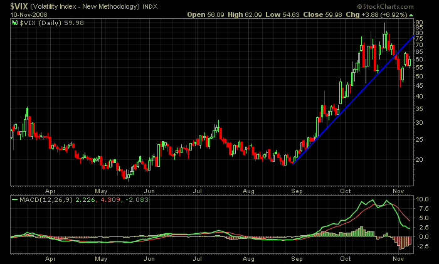Image resolution: width=439 pixels, height=264 pixels.
Task: Click the 25 price axis label
Action: (419, 139)
